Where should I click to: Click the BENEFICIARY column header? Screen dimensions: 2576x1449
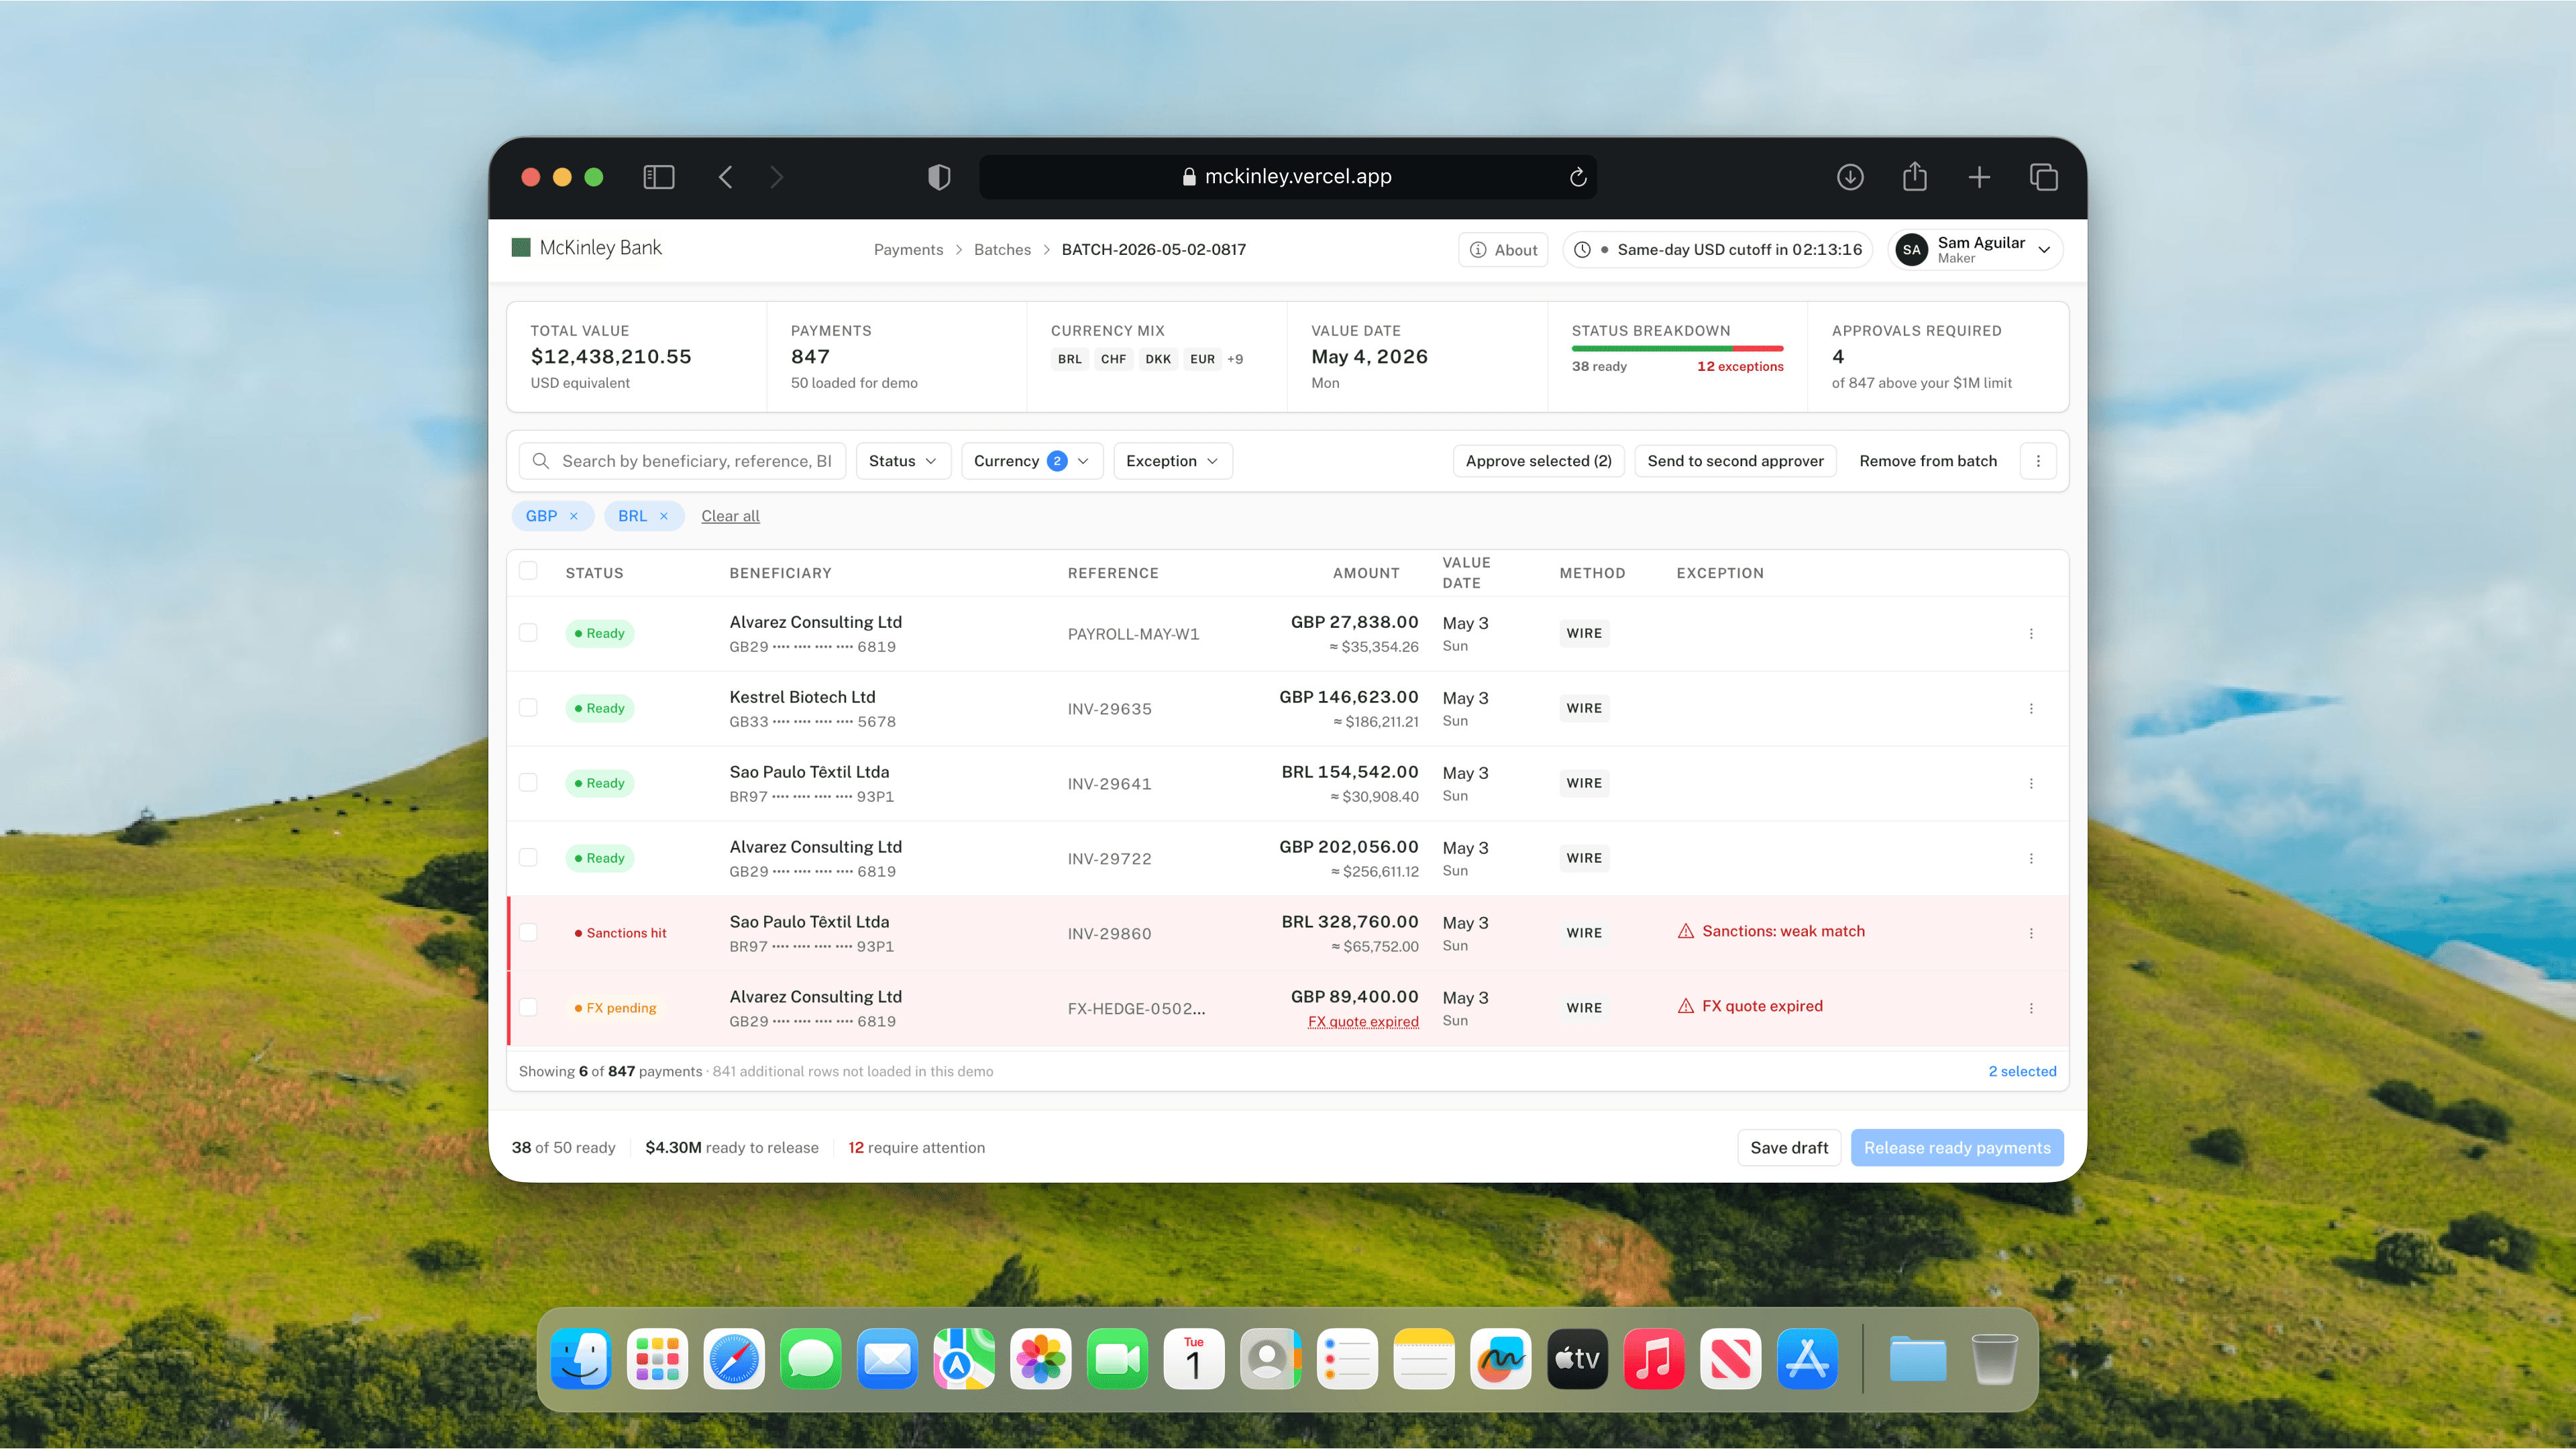780,573
